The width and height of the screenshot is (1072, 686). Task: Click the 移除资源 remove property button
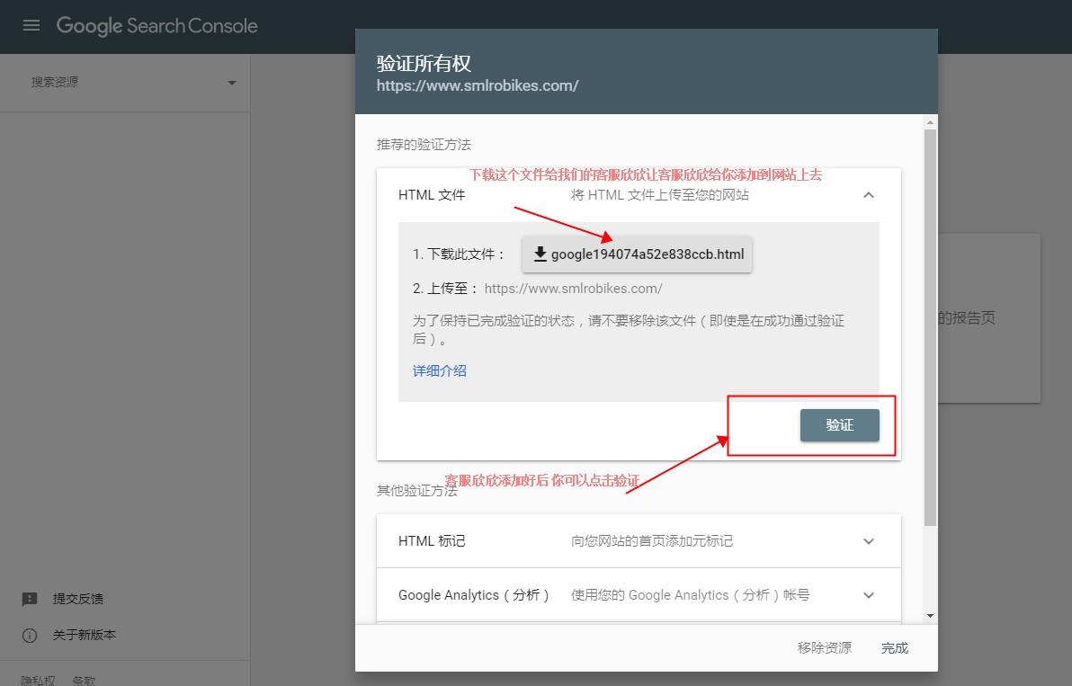click(824, 648)
